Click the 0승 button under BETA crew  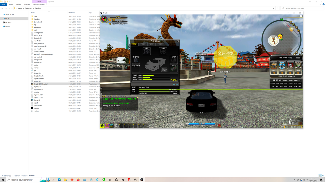coord(282,73)
